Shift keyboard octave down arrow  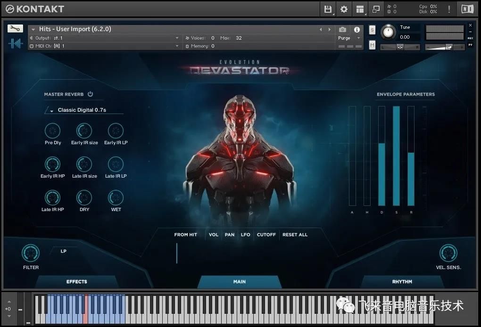pos(9,316)
